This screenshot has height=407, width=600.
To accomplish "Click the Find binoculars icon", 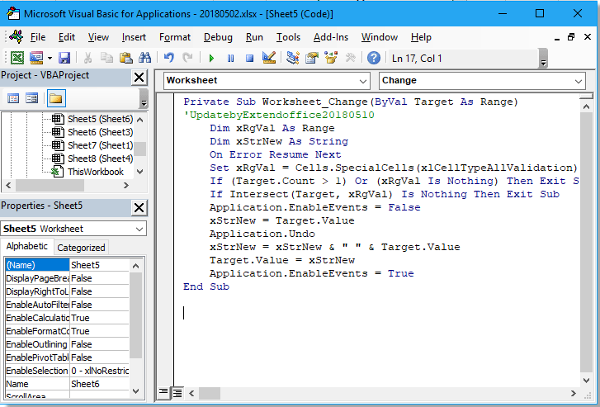I will tap(144, 58).
